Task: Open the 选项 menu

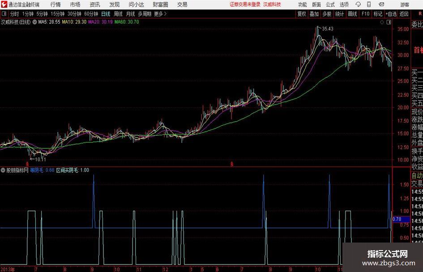Action: tap(344, 4)
